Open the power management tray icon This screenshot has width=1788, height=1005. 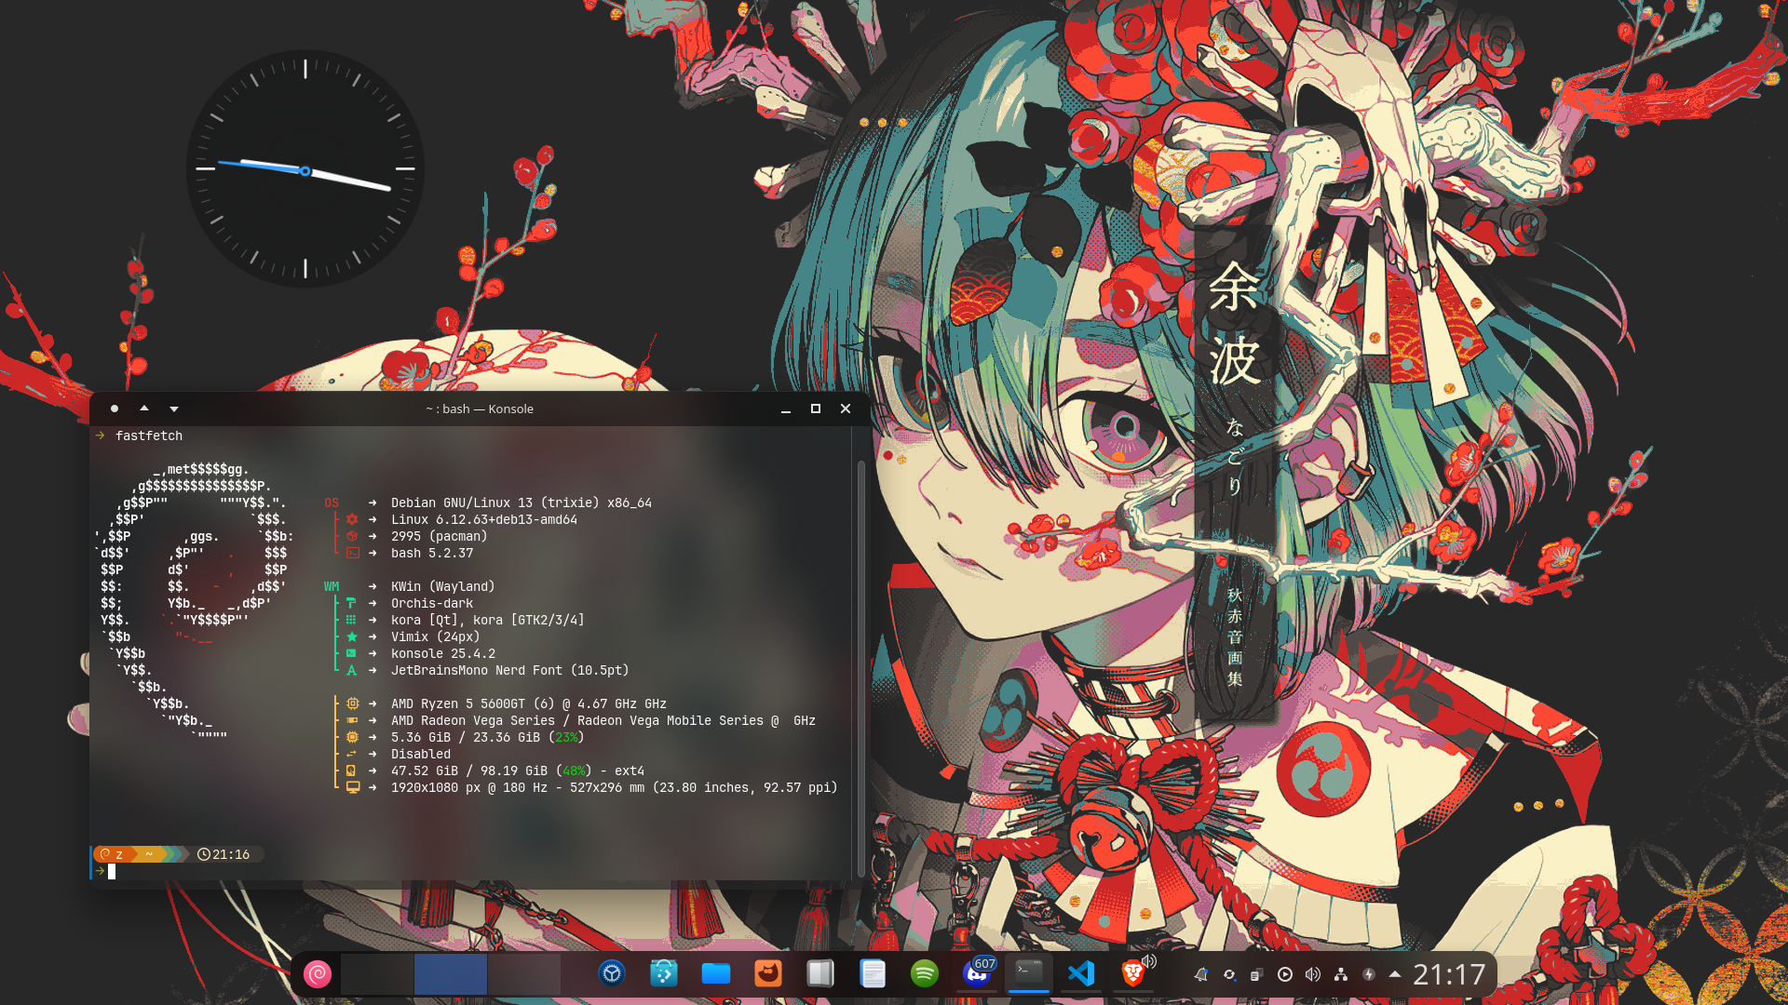click(1369, 974)
